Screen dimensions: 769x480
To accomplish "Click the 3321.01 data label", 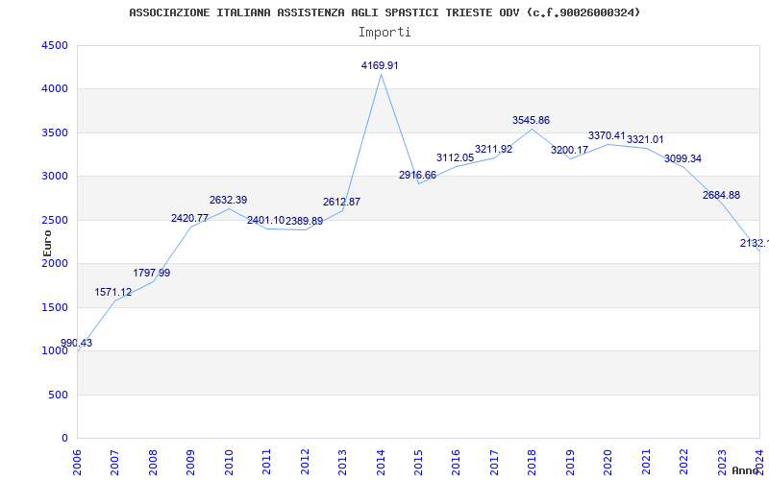I will coord(645,139).
